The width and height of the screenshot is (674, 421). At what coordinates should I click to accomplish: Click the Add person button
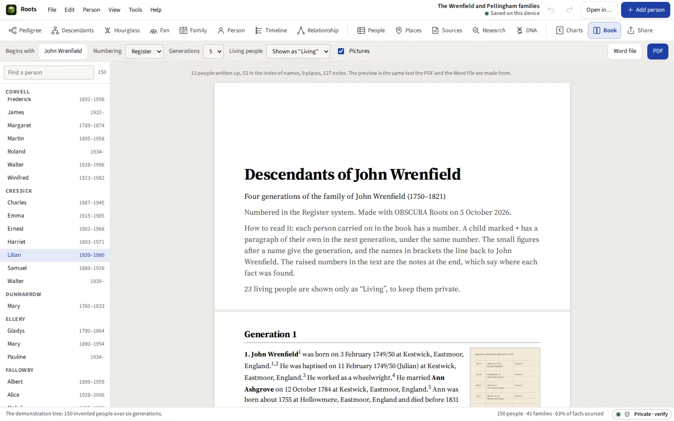point(645,10)
